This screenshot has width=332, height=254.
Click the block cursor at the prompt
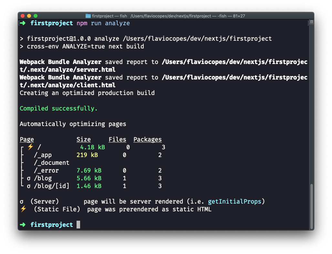tap(78, 225)
